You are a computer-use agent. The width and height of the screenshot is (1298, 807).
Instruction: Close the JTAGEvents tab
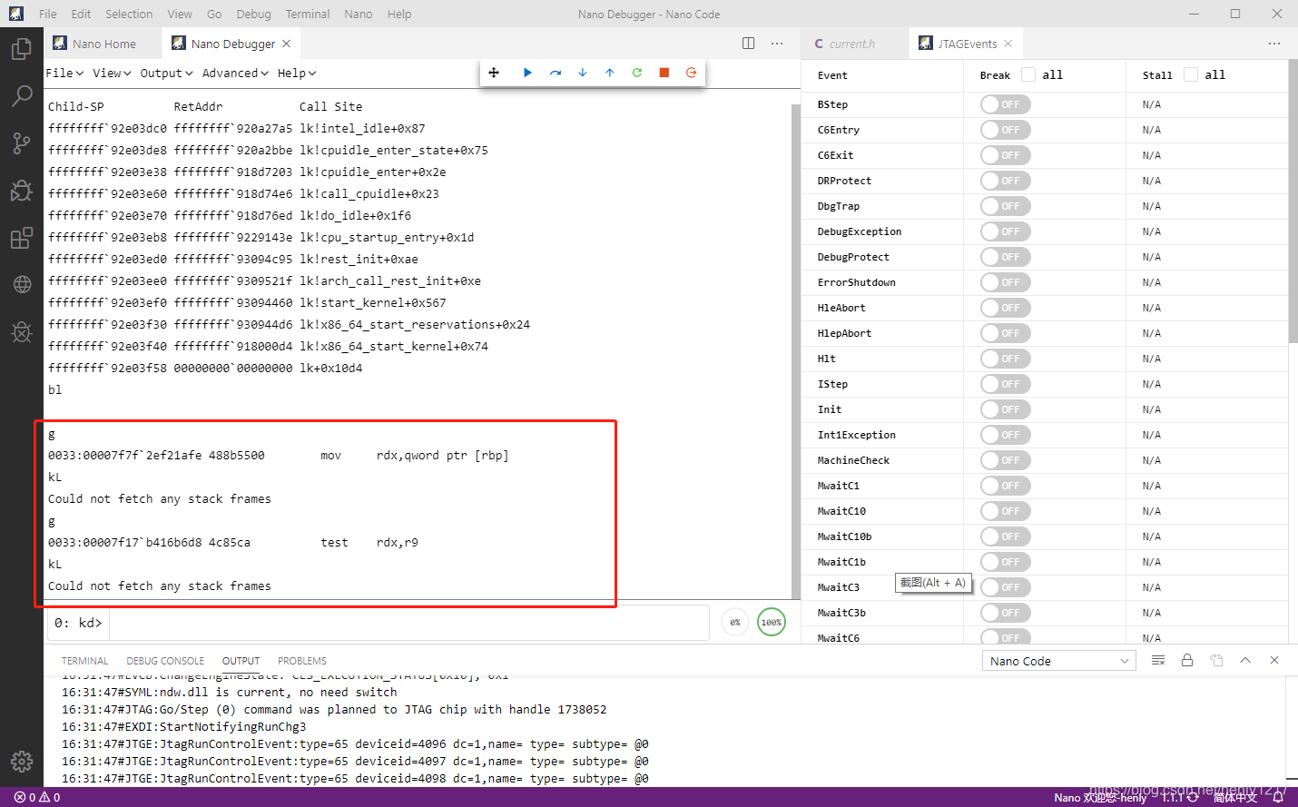point(1008,44)
